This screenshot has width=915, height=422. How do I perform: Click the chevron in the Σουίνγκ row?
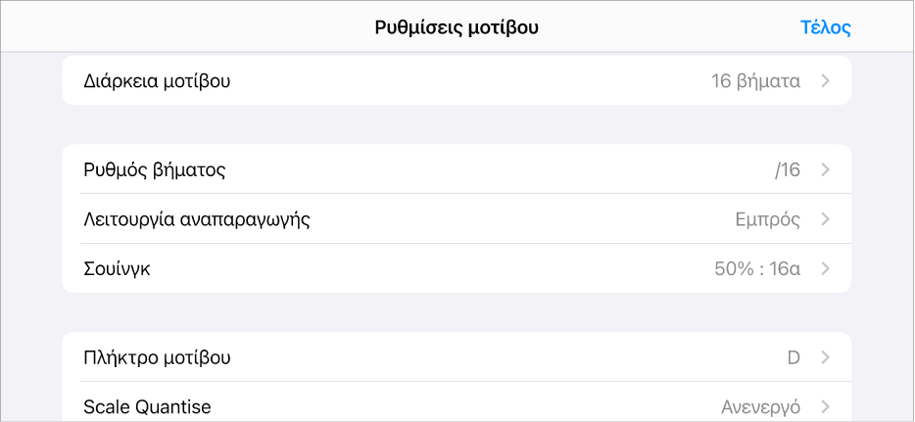tap(826, 268)
